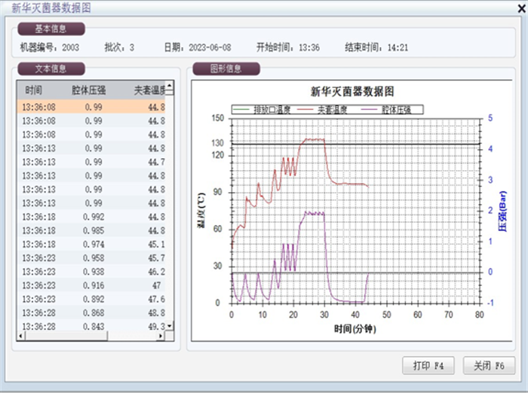
Task: Select the row with pressure 0.992
Action: pos(91,217)
